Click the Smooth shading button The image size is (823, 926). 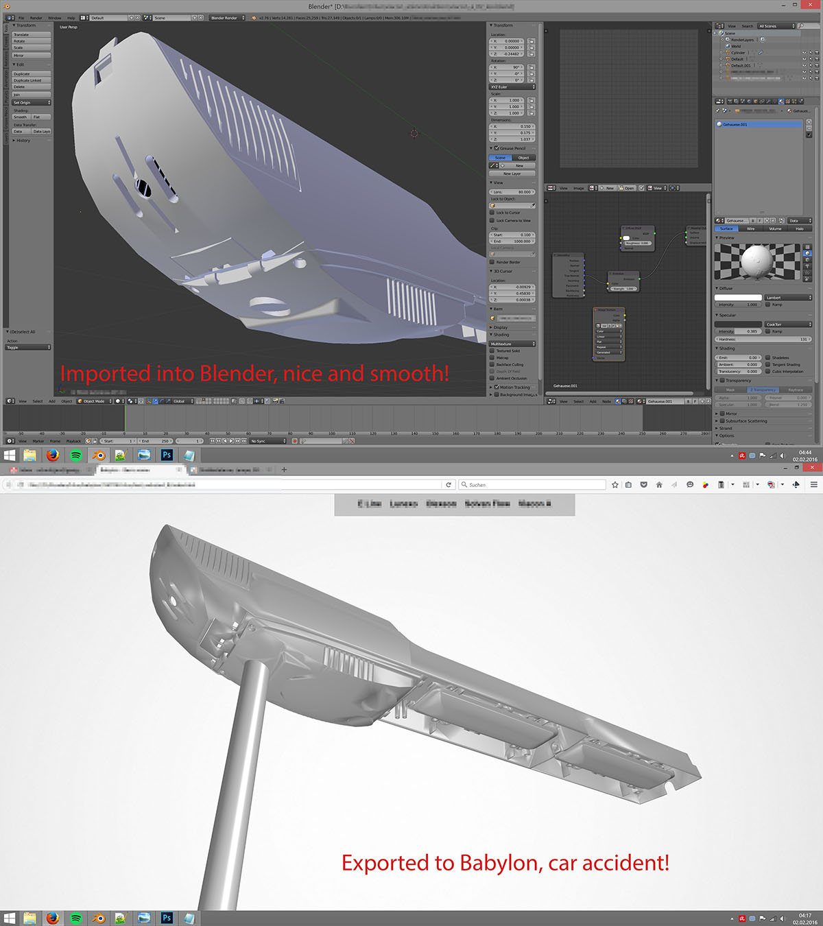coord(21,117)
